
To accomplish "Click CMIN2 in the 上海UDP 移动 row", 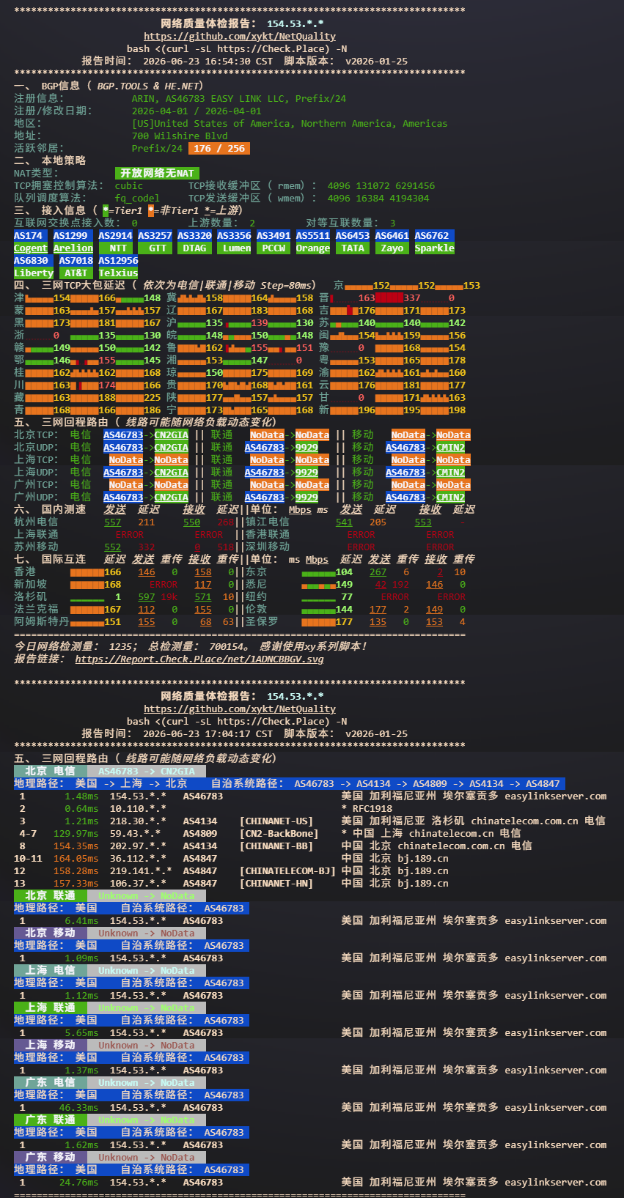I will pyautogui.click(x=451, y=472).
